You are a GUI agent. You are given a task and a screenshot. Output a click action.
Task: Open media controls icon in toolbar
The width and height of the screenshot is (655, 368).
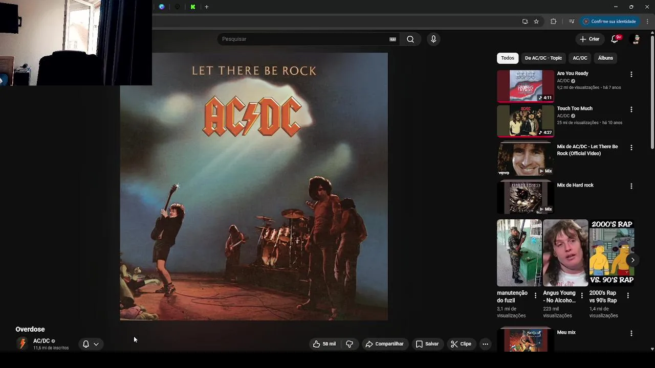coord(572,21)
